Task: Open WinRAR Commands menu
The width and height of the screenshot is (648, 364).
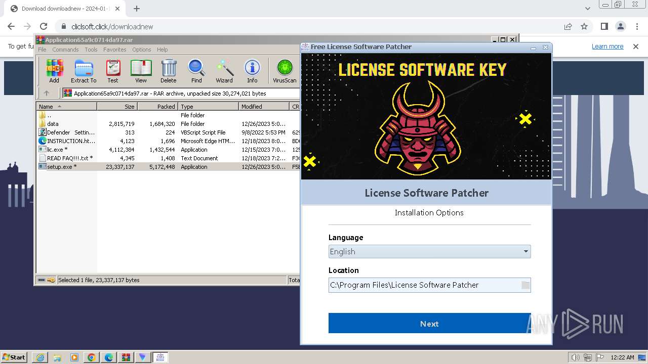Action: pos(65,50)
